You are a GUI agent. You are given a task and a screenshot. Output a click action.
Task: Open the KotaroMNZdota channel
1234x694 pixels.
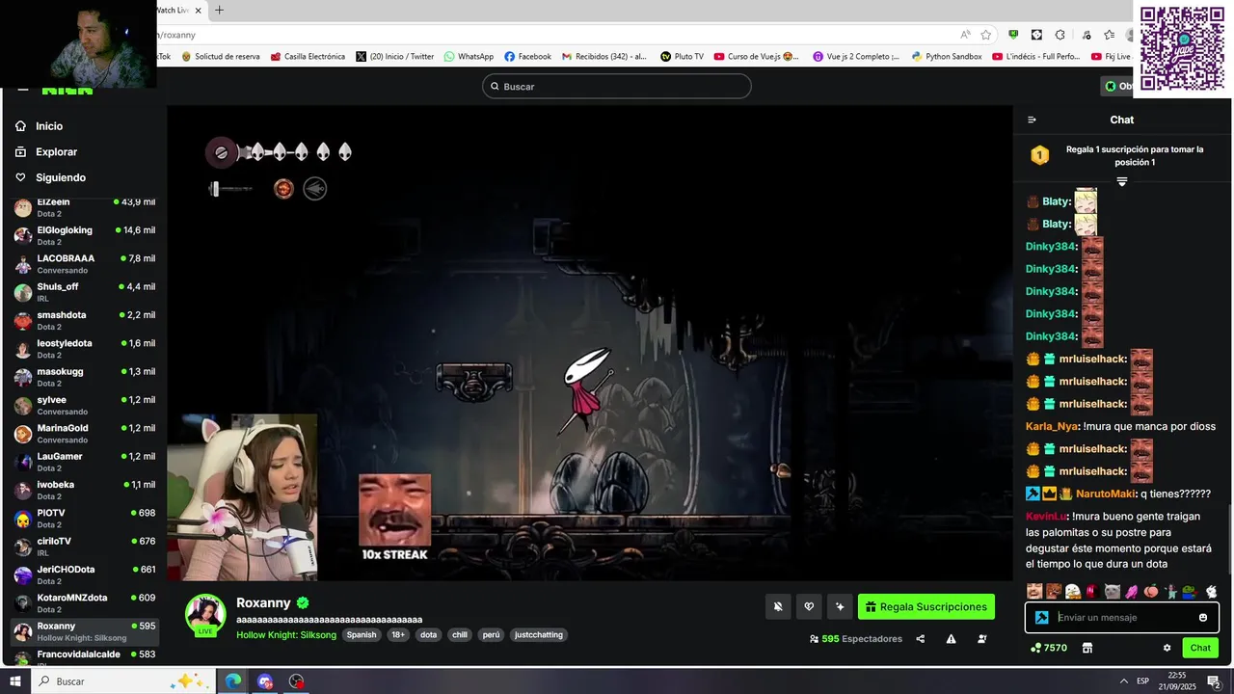(x=84, y=603)
